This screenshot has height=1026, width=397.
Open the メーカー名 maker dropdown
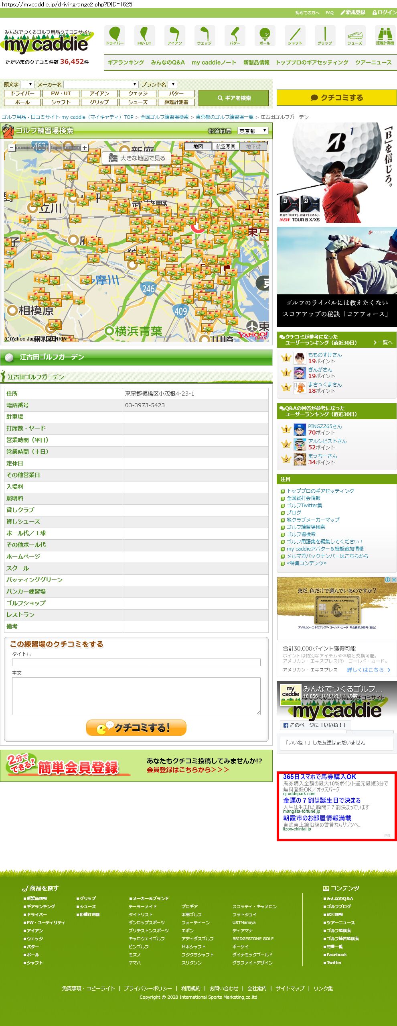(101, 84)
